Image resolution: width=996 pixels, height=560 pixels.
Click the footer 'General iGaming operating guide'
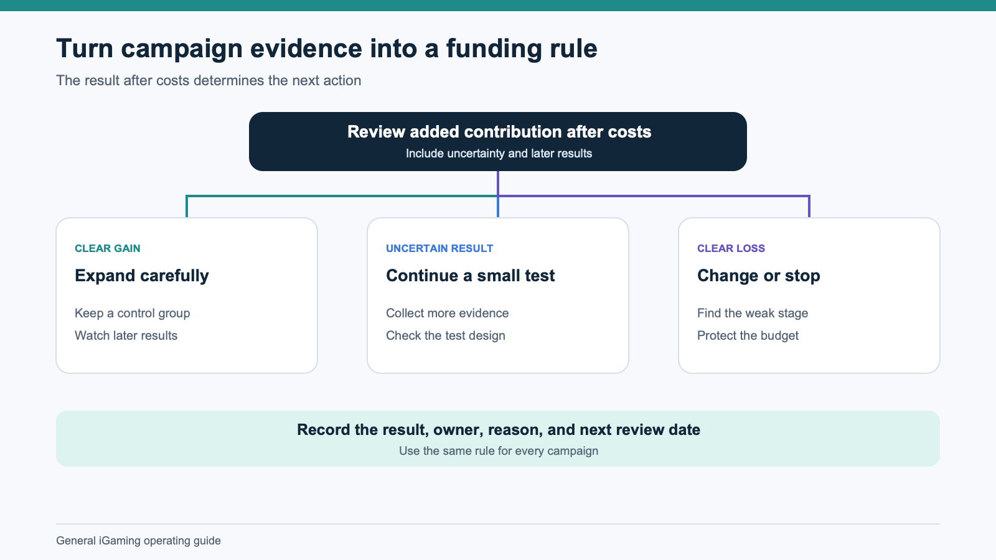coord(138,541)
